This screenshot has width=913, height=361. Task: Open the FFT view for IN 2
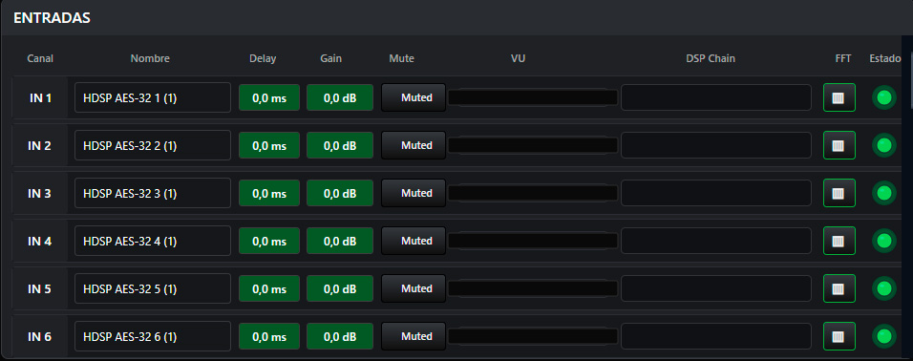pos(839,145)
